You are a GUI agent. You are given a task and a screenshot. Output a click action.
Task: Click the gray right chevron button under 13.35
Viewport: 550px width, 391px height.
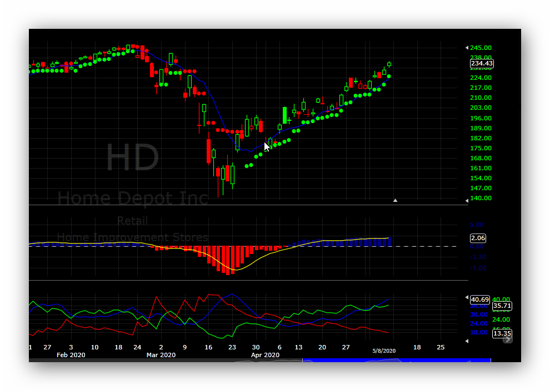click(x=508, y=339)
